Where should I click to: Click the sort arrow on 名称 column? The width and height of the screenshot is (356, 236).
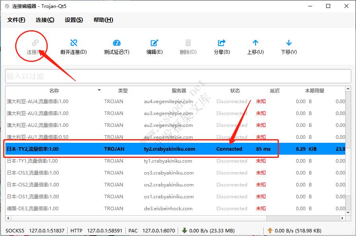(x=98, y=90)
